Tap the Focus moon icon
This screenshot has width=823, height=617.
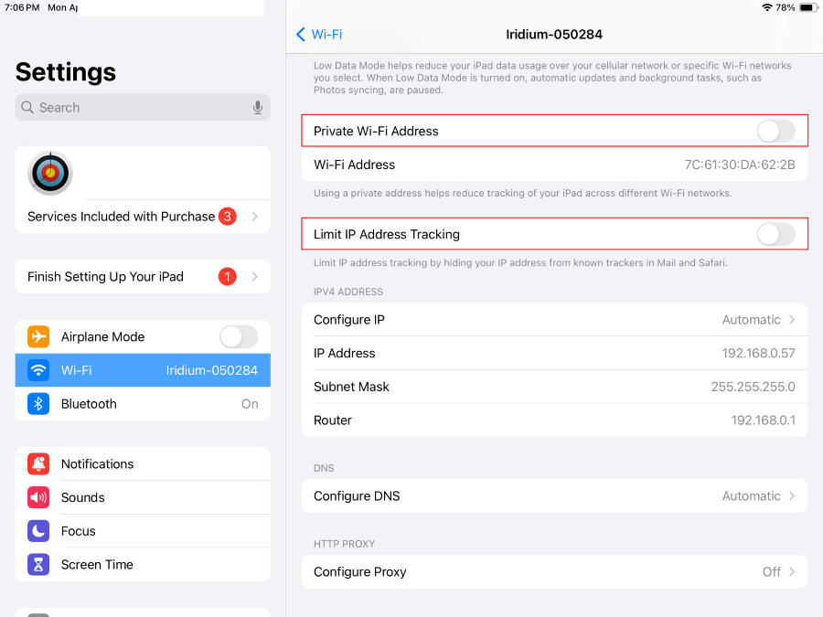point(38,531)
